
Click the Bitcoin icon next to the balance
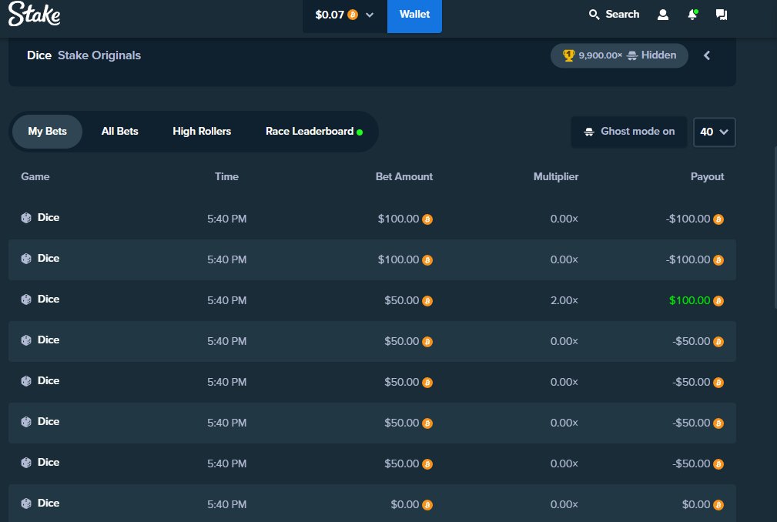[353, 14]
